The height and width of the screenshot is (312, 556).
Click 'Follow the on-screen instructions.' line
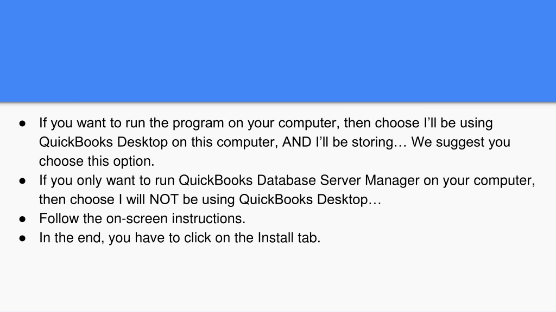pyautogui.click(x=142, y=219)
